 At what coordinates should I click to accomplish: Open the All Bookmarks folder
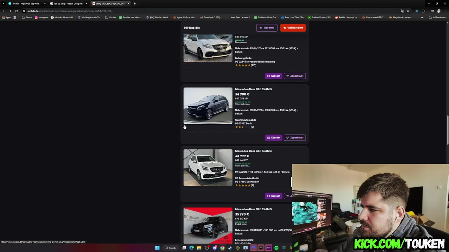pos(437,17)
